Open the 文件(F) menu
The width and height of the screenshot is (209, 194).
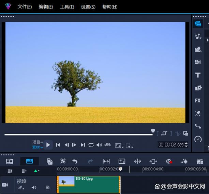[x=25, y=7]
